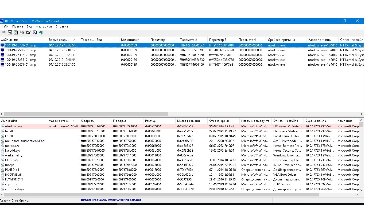This screenshot has height=205, width=365.
Task: Open the Настройки menu
Action: 44,26
